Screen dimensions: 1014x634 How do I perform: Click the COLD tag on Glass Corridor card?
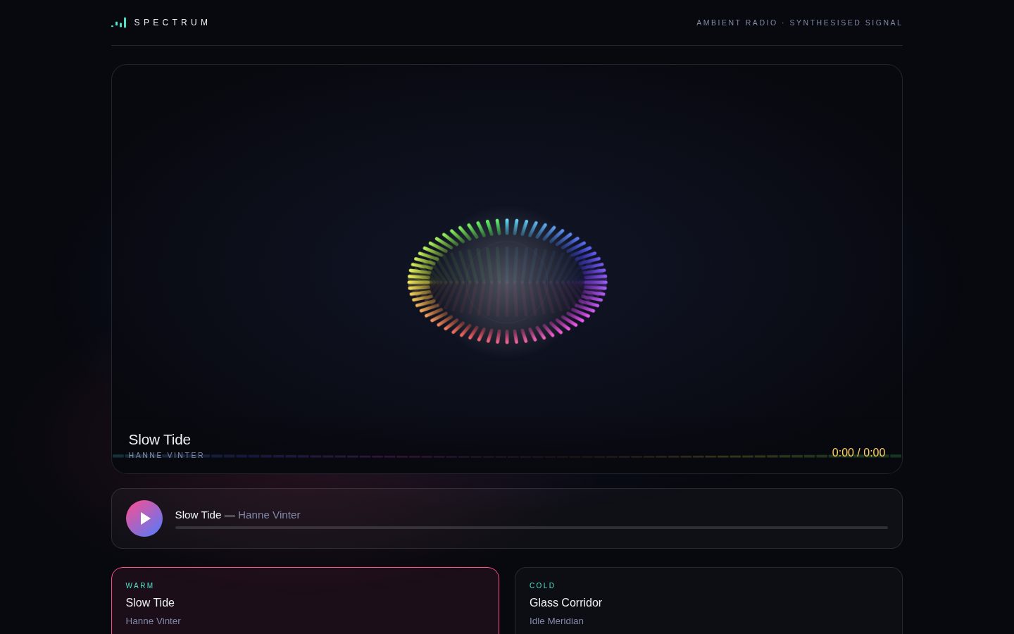point(542,585)
